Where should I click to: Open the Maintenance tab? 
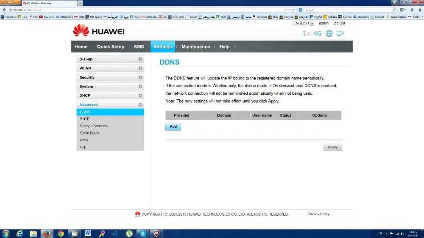coord(195,47)
